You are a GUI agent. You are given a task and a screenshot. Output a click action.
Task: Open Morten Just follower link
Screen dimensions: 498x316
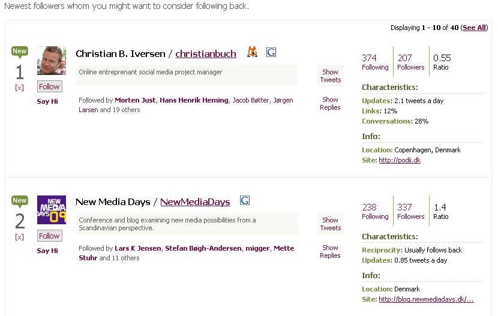(x=135, y=100)
